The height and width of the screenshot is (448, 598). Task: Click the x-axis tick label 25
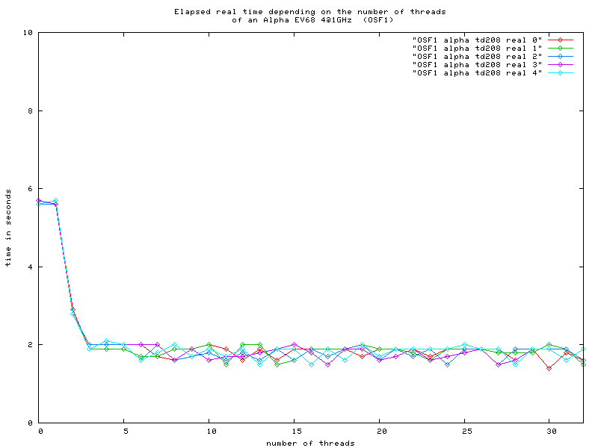tap(464, 432)
